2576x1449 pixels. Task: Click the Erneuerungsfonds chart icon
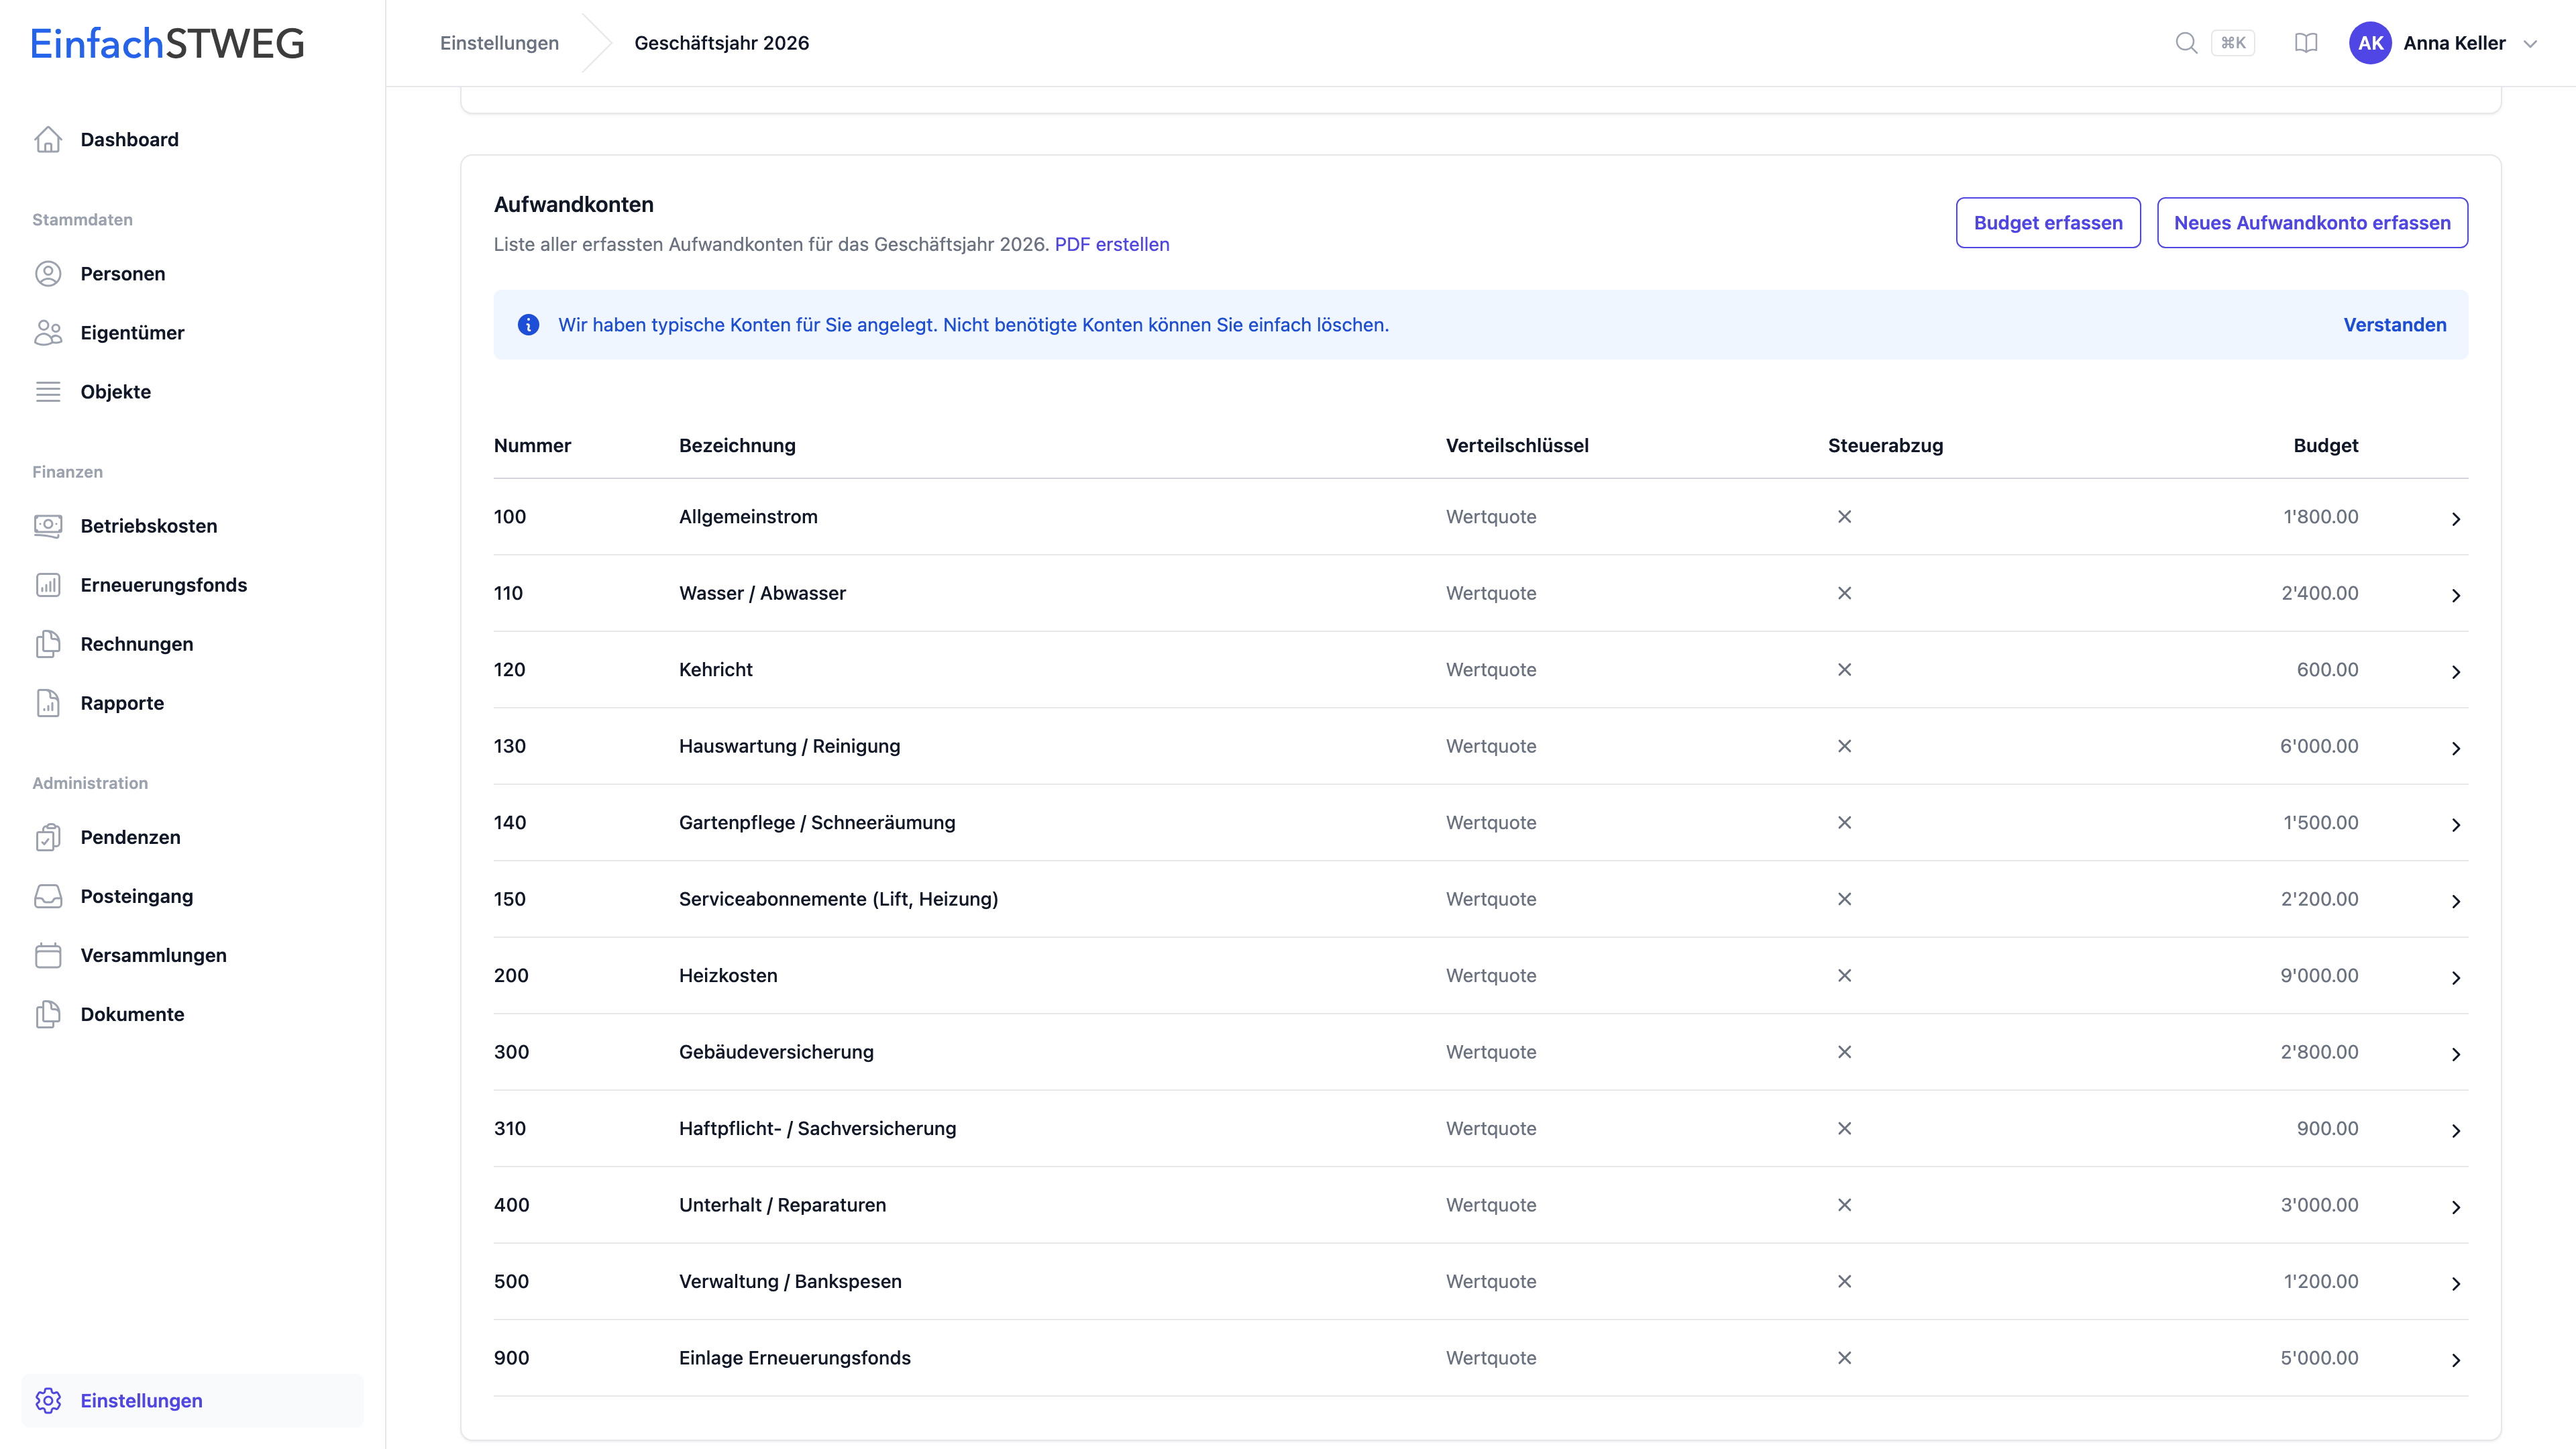48,585
